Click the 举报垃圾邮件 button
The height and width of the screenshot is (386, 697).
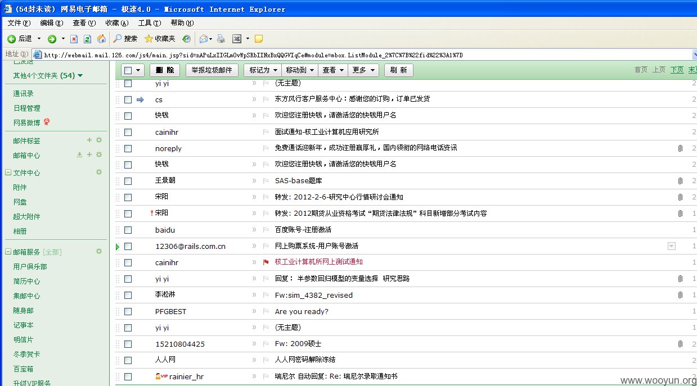click(212, 70)
